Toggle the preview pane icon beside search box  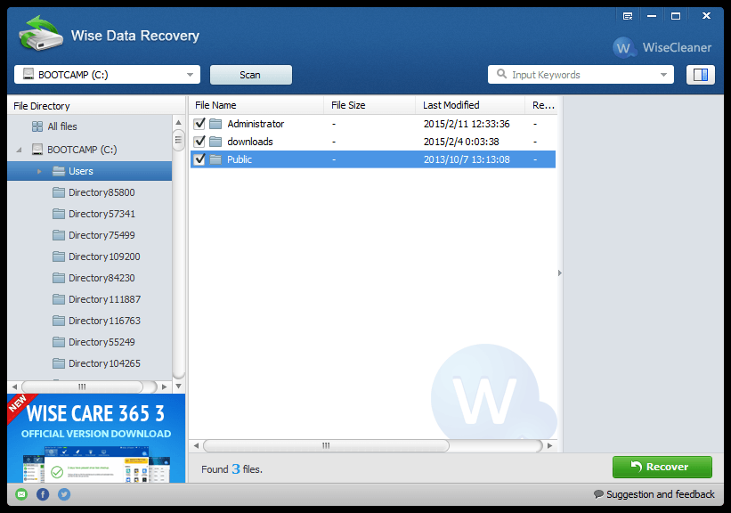tap(701, 75)
